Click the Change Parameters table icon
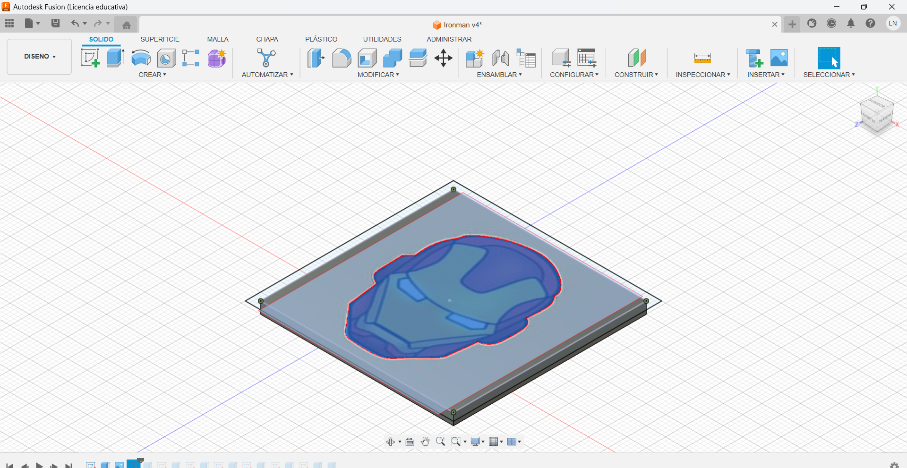 point(587,58)
